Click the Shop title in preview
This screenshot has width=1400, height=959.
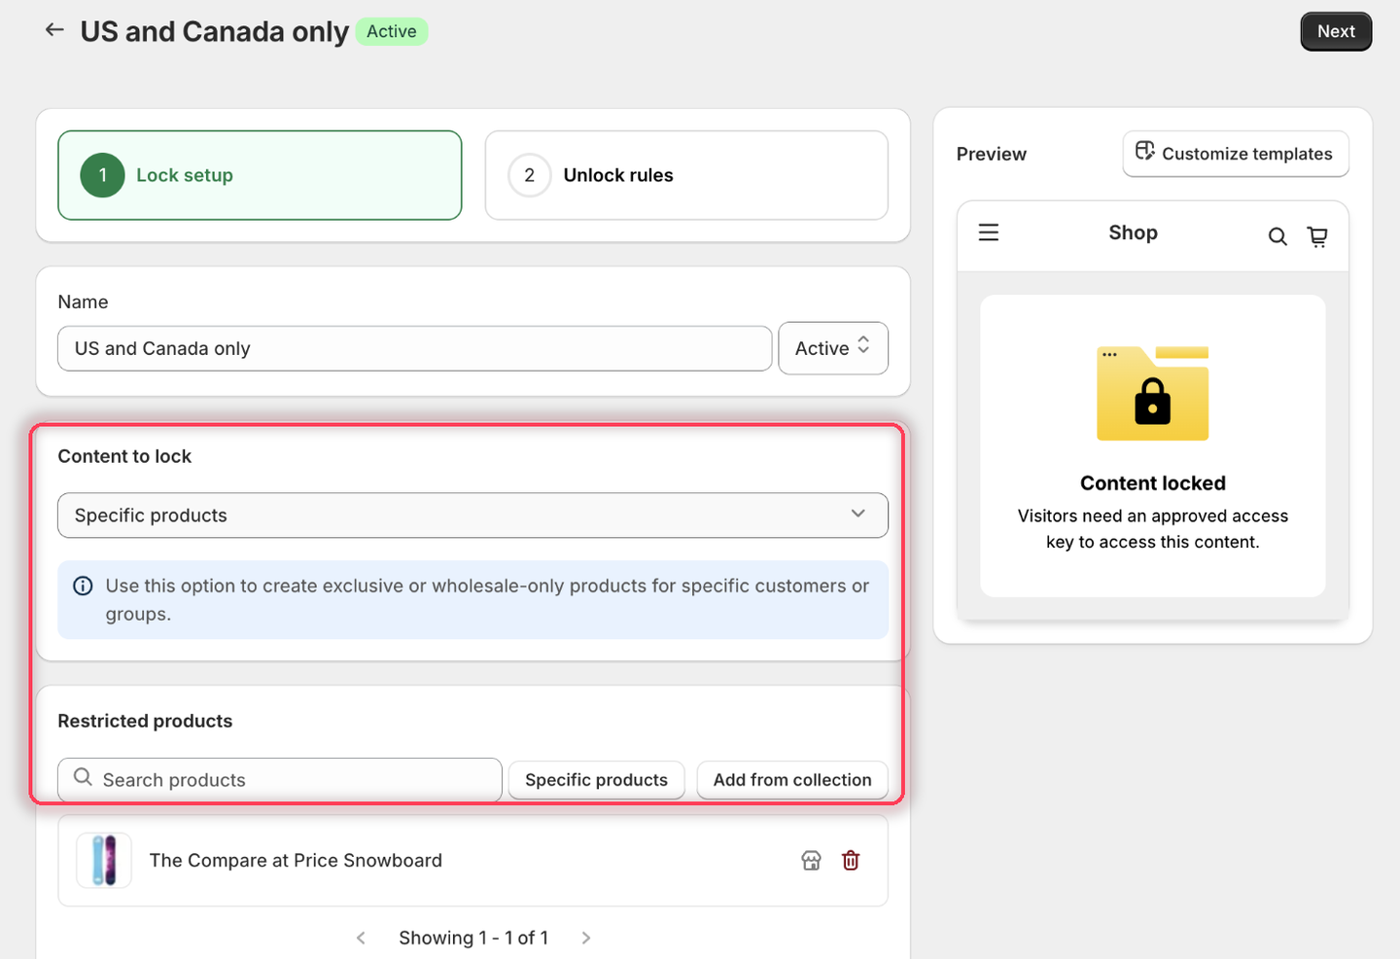[x=1134, y=232]
